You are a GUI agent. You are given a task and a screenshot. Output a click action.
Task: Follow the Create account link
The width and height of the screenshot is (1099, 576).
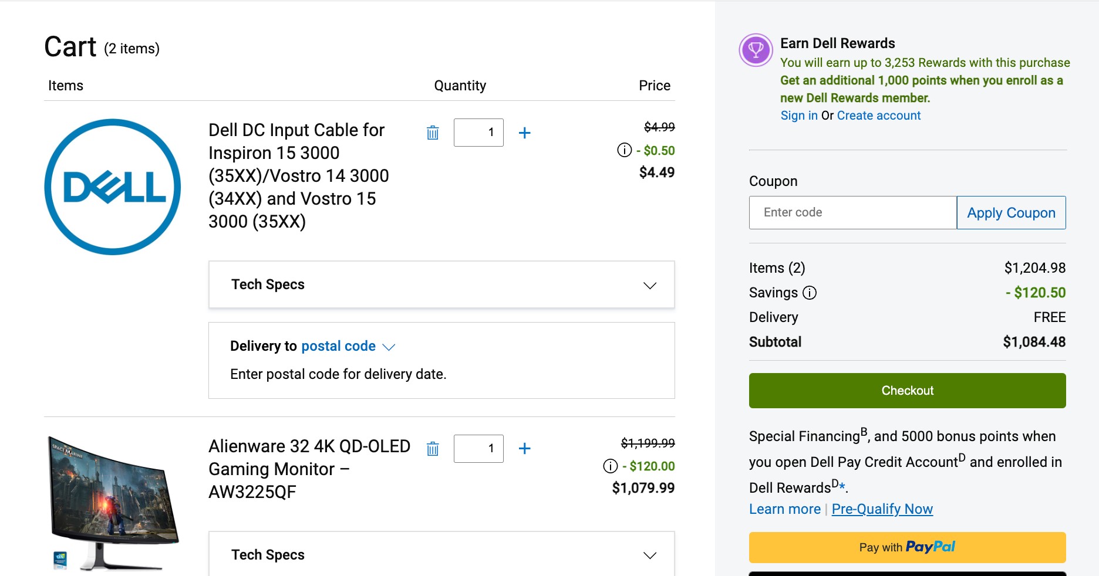click(x=878, y=116)
